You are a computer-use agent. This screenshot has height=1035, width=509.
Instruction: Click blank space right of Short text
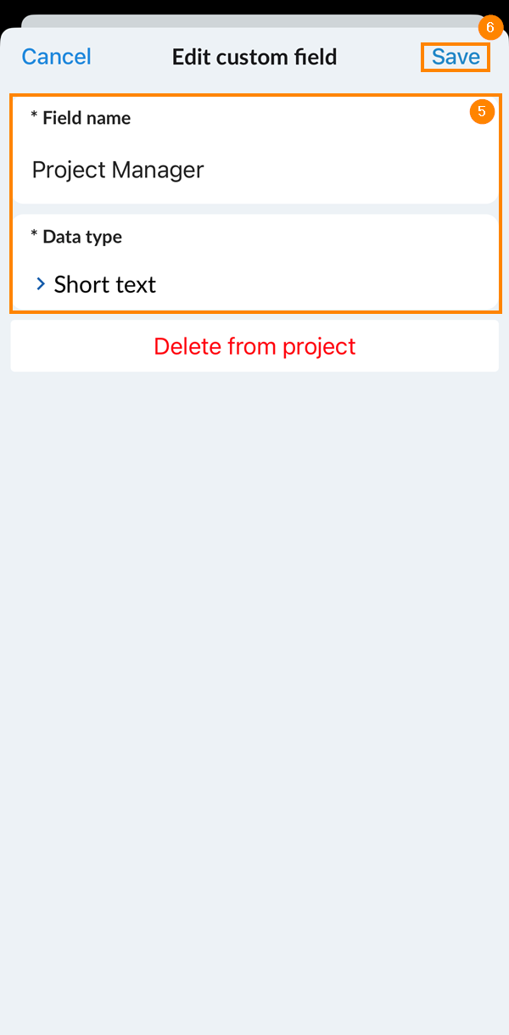tap(339, 284)
